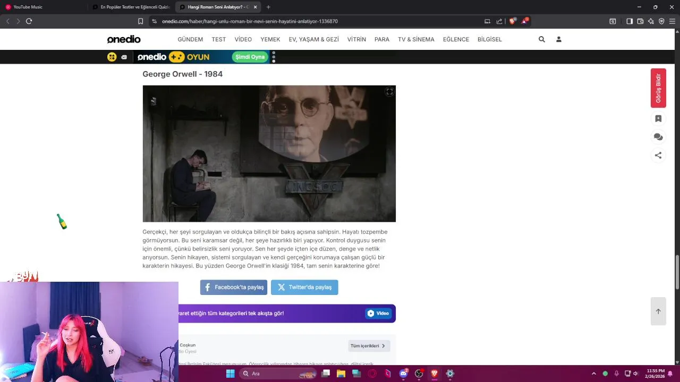Screen dimensions: 680x382
Task: Open the EĞLENCE menu item
Action: [x=456, y=39]
